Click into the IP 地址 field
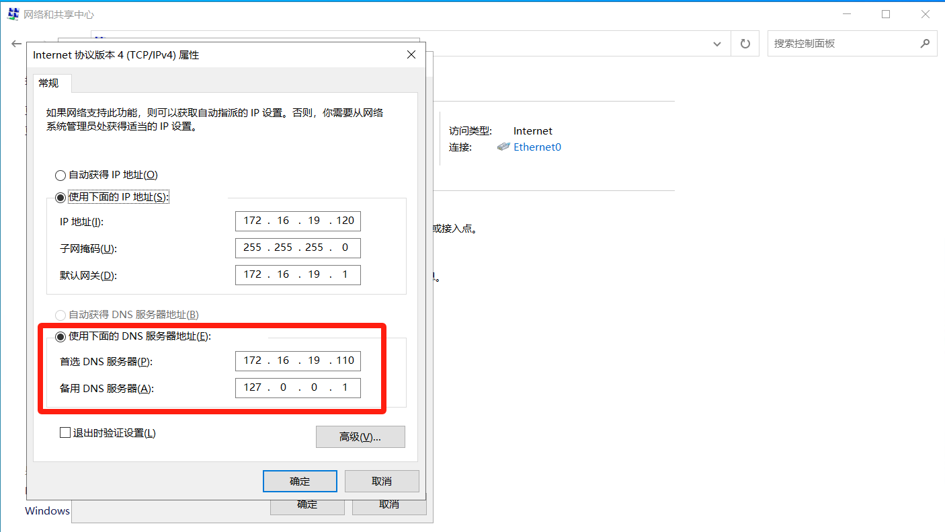945x532 pixels. pyautogui.click(x=298, y=221)
